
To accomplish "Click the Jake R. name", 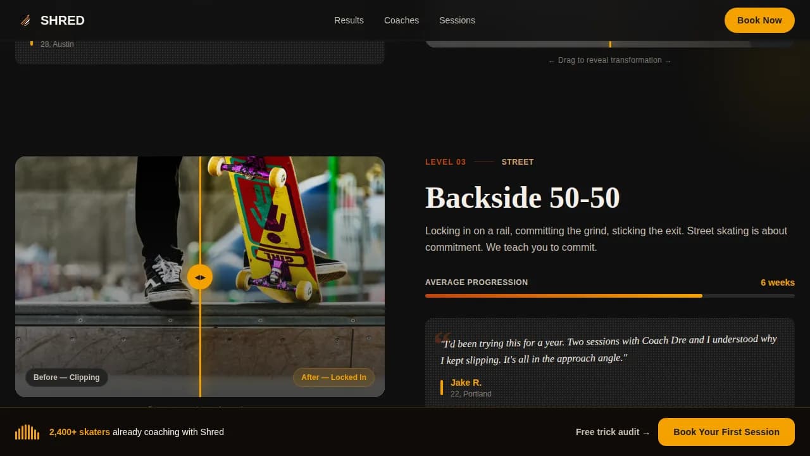I will click(x=466, y=383).
